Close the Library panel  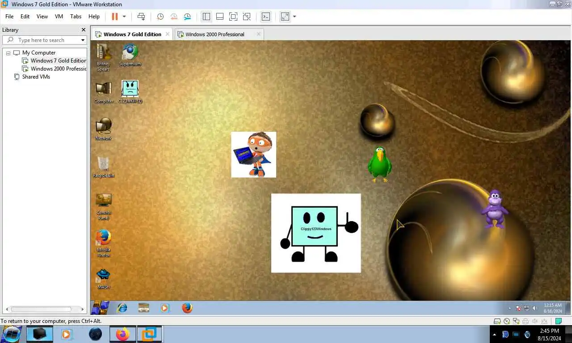[x=83, y=30]
